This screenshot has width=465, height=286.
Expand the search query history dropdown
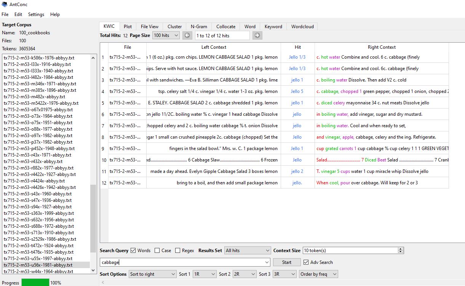pyautogui.click(x=267, y=262)
